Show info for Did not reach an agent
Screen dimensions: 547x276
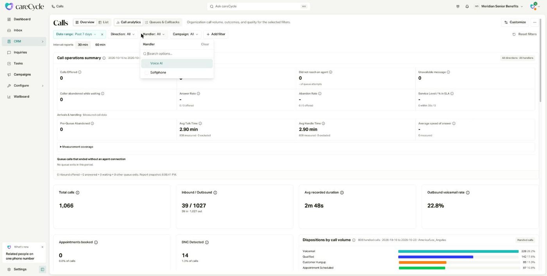click(331, 72)
